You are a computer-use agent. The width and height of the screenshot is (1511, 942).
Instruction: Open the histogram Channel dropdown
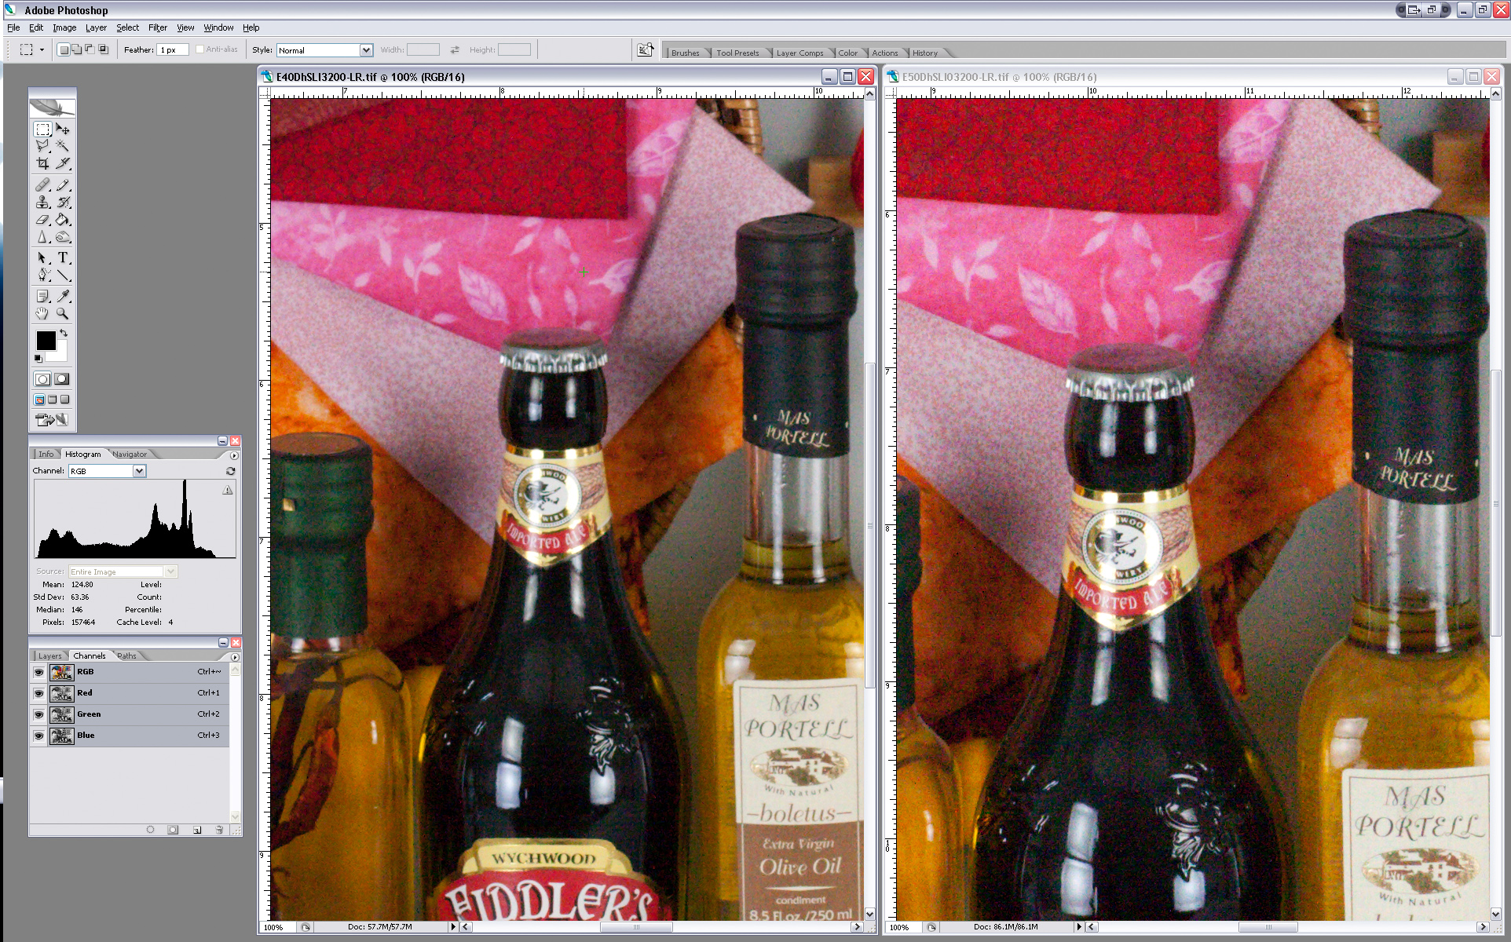(x=139, y=471)
